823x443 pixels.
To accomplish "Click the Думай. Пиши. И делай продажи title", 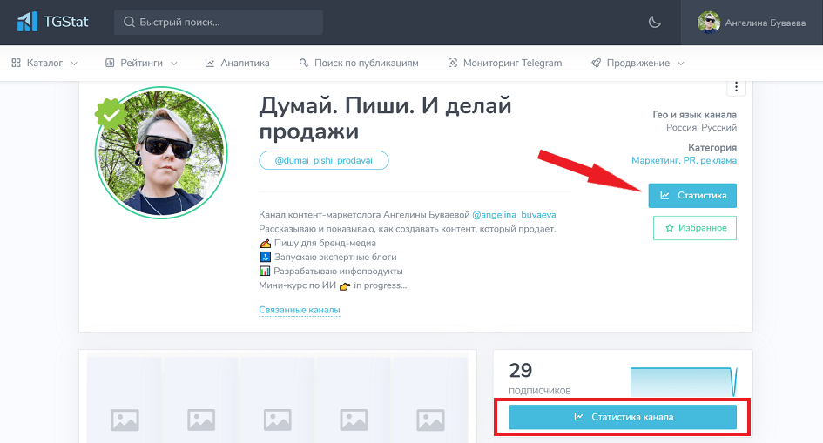I will tap(385, 118).
